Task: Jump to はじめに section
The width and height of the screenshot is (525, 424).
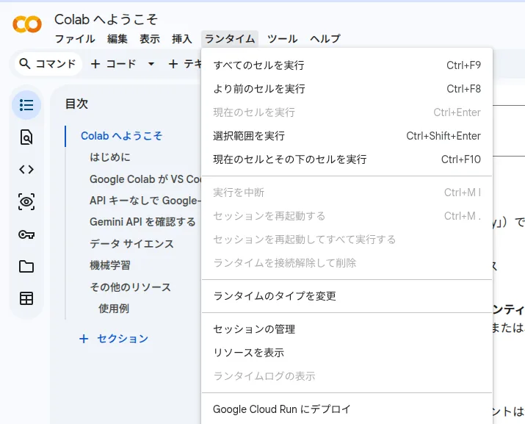Action: click(x=110, y=157)
